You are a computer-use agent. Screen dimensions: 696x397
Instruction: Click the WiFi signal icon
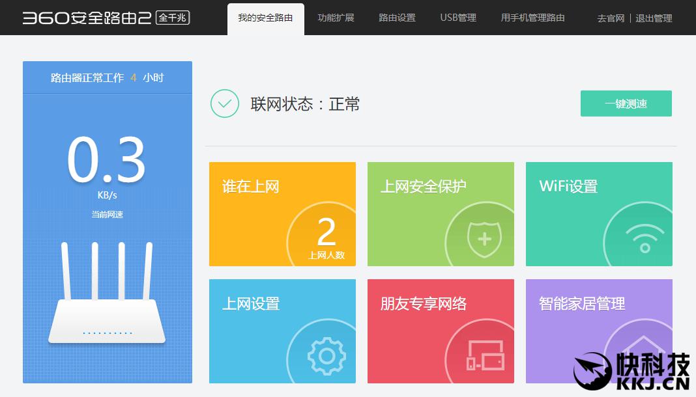[x=645, y=239]
